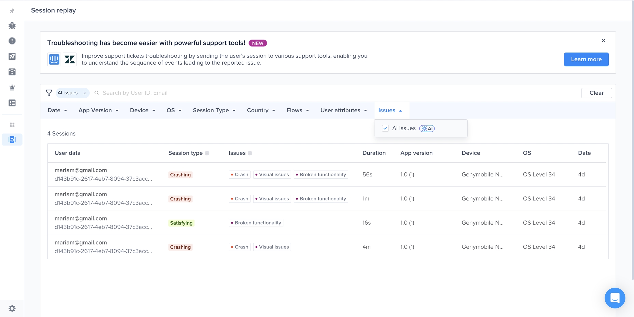The height and width of the screenshot is (317, 634).
Task: Focus the Search by User ID field
Action: (193, 93)
